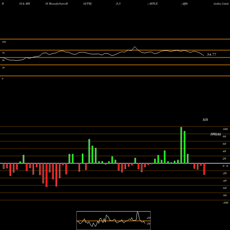Click the tallest green bar in MR histogram
Viewport: 230px width, 230px height.
pyautogui.click(x=181, y=145)
